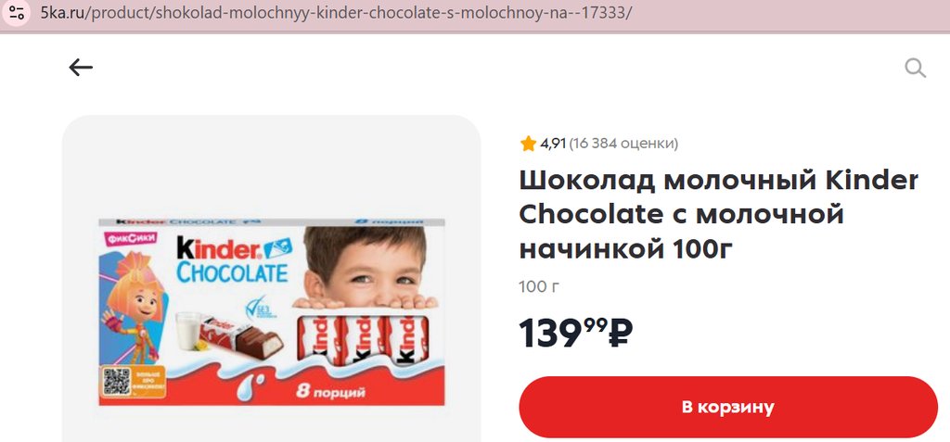Open search with the magnifier icon

[915, 68]
